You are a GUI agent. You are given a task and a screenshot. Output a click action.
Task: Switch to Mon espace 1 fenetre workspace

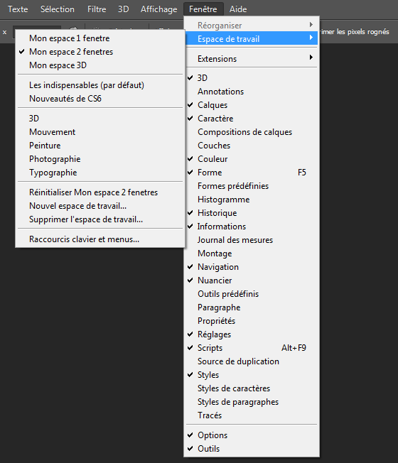[x=100, y=38]
